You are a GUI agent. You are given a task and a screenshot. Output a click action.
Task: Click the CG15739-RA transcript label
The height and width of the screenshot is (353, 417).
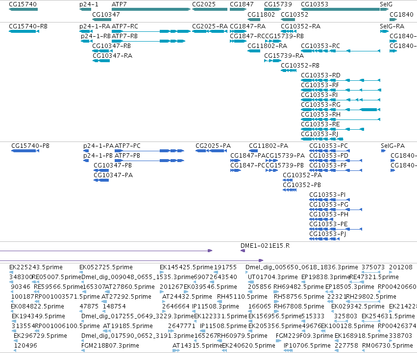click(284, 56)
